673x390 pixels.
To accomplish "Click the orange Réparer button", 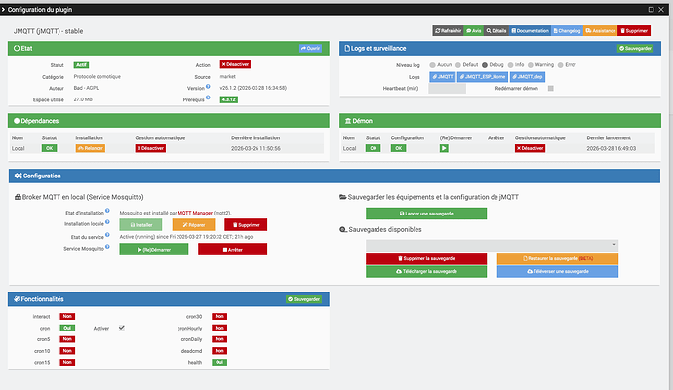I will coord(193,225).
